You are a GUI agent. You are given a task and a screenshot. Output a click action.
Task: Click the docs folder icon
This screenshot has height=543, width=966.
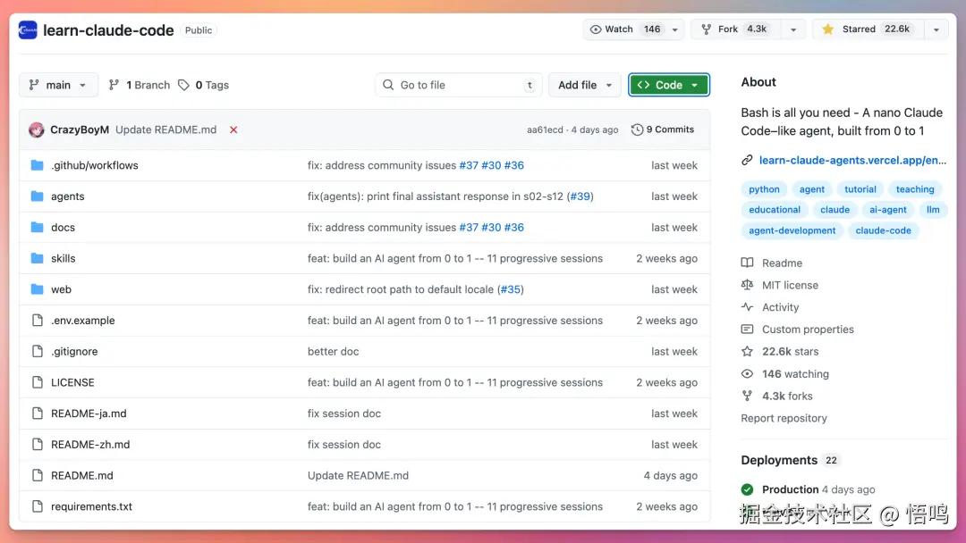pos(37,228)
